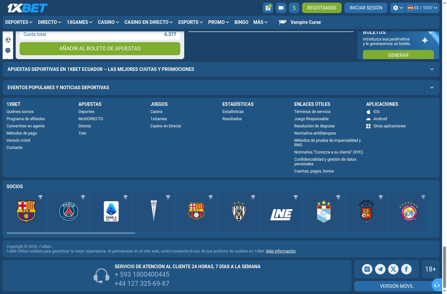
Task: Click the page vertical scrollbar thumb
Action: (444, 268)
